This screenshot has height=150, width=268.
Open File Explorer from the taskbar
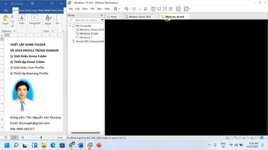(44, 145)
